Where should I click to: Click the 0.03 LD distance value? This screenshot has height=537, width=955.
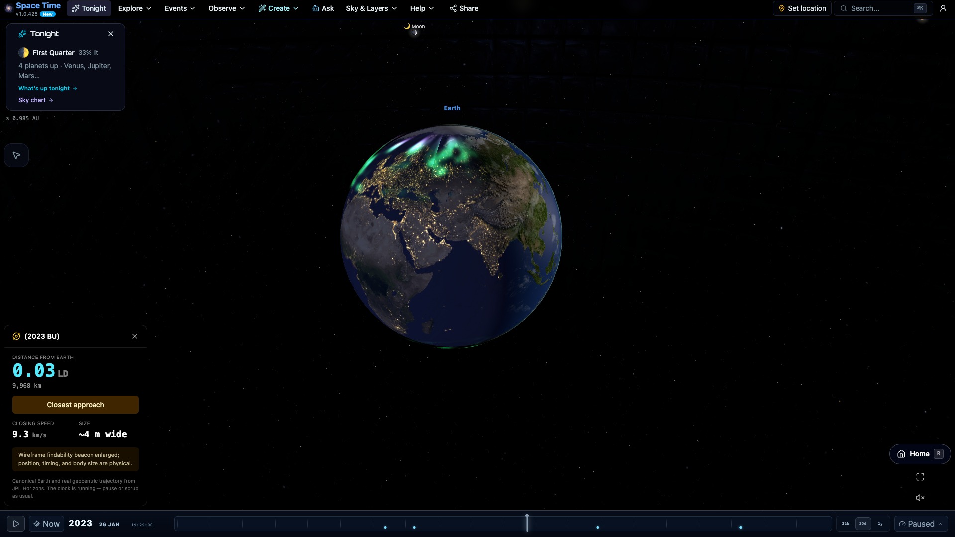40,371
